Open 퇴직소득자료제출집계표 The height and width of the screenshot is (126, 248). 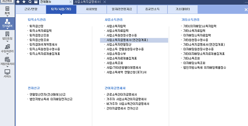45,54
